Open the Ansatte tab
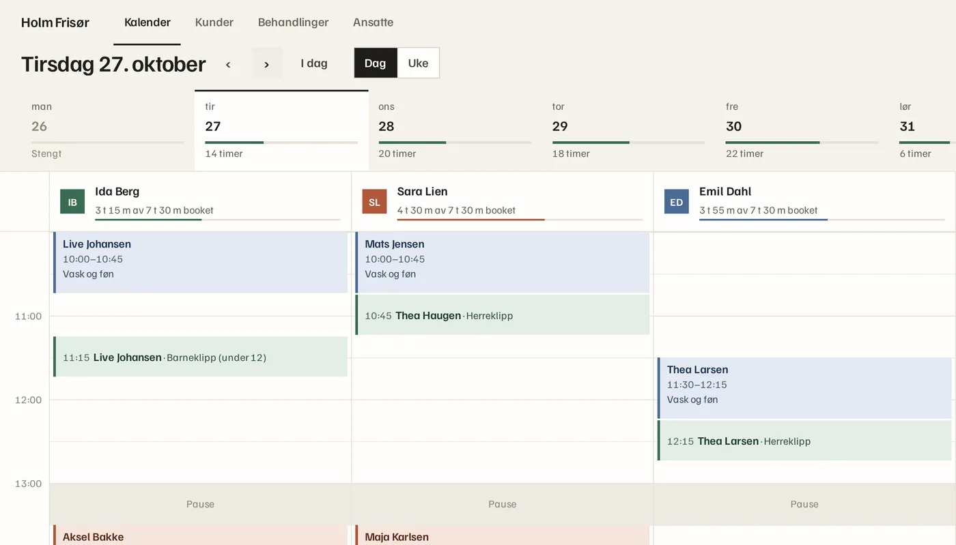Screen dimensions: 956x545 (x=373, y=23)
